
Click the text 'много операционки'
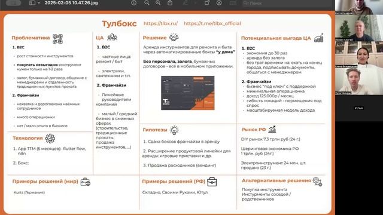[36, 117]
